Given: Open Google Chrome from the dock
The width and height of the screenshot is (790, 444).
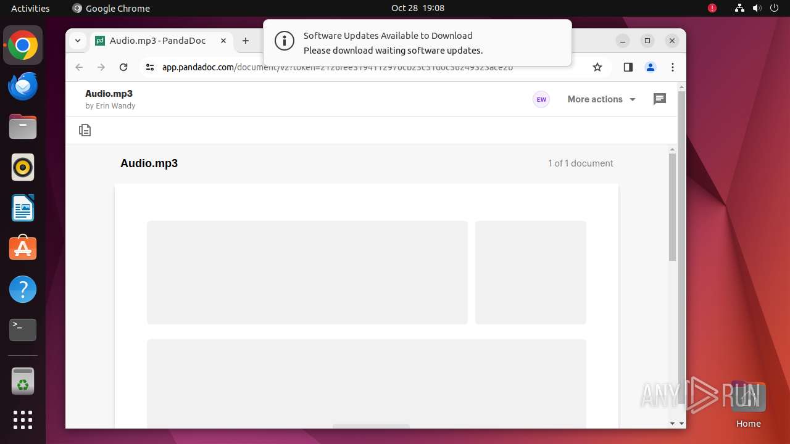Looking at the screenshot, I should pyautogui.click(x=23, y=45).
